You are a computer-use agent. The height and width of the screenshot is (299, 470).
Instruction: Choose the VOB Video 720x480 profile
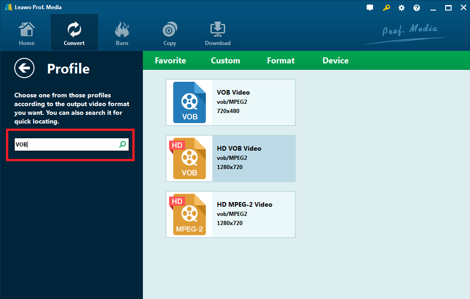(253, 102)
